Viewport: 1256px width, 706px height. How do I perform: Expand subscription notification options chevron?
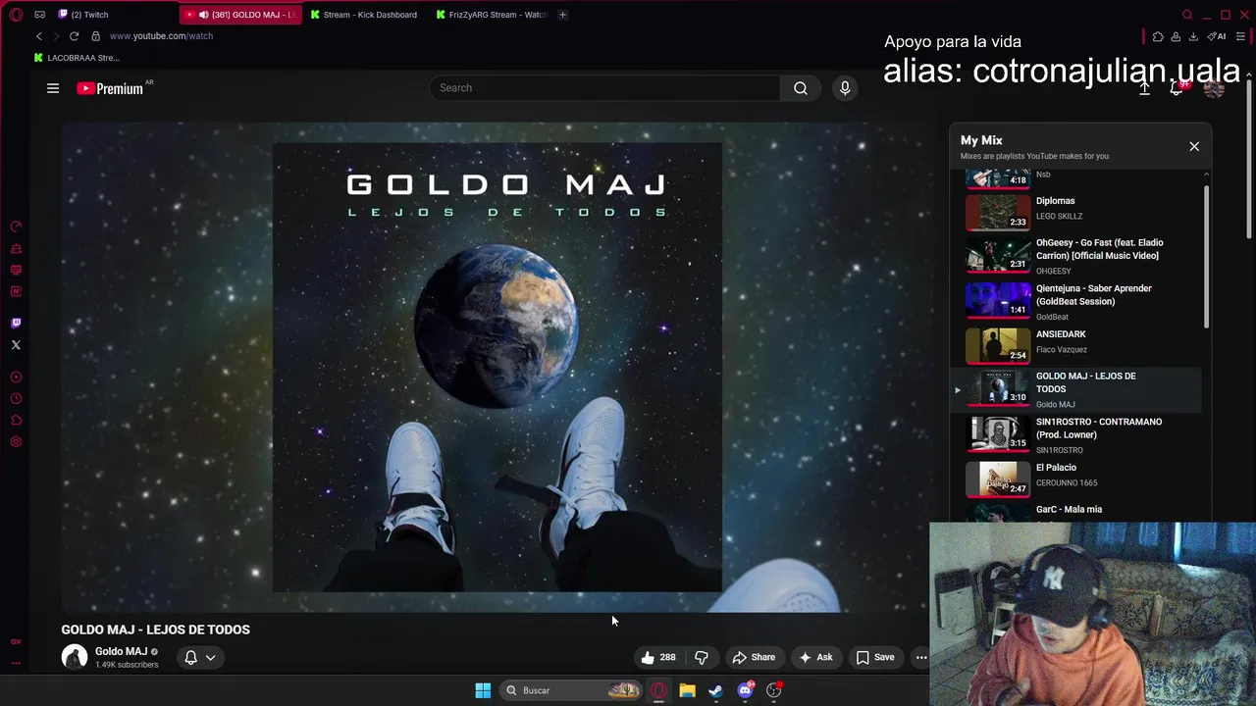click(210, 658)
